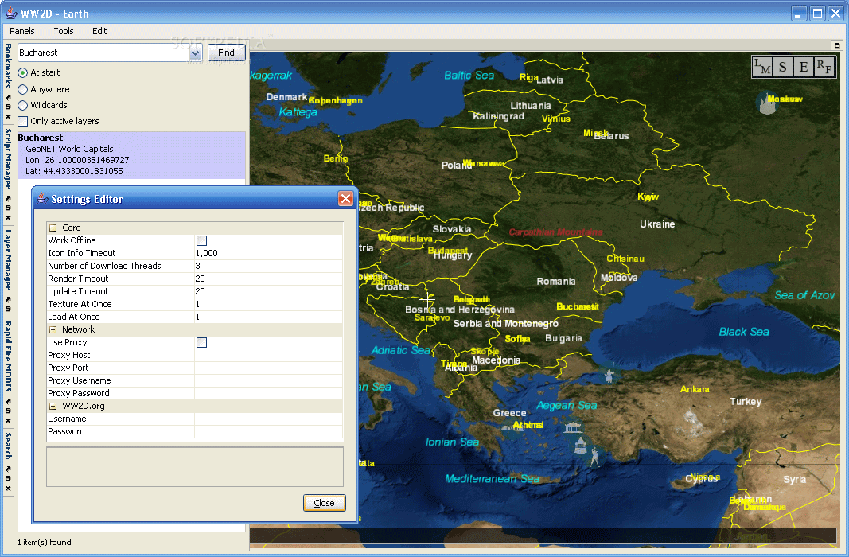Click the LM map overlay button
Viewport: 849px width, 557px height.
[761, 67]
